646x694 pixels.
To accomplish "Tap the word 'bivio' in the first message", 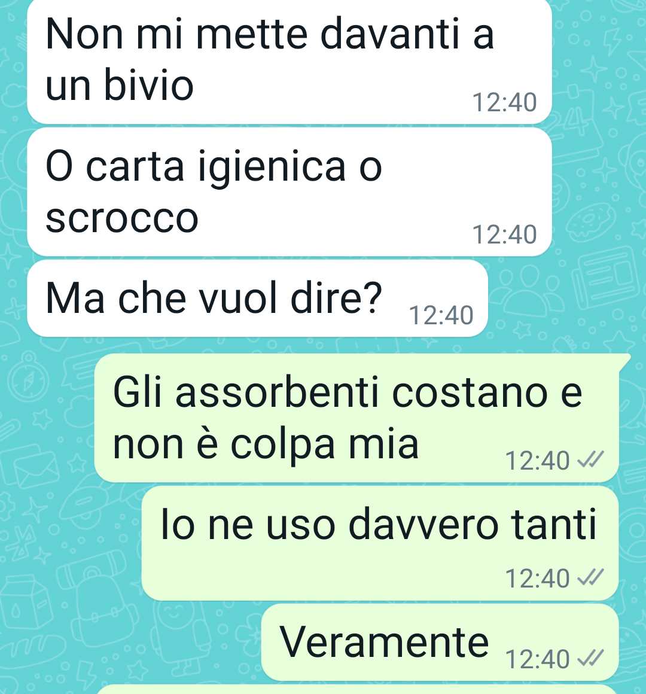I will click(149, 83).
